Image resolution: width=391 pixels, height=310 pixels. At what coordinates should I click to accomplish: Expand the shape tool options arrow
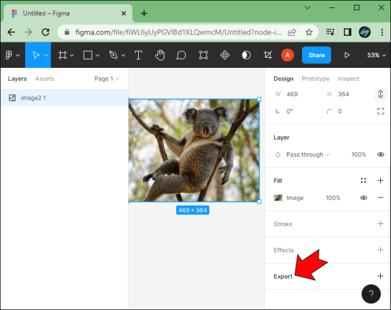(97, 55)
